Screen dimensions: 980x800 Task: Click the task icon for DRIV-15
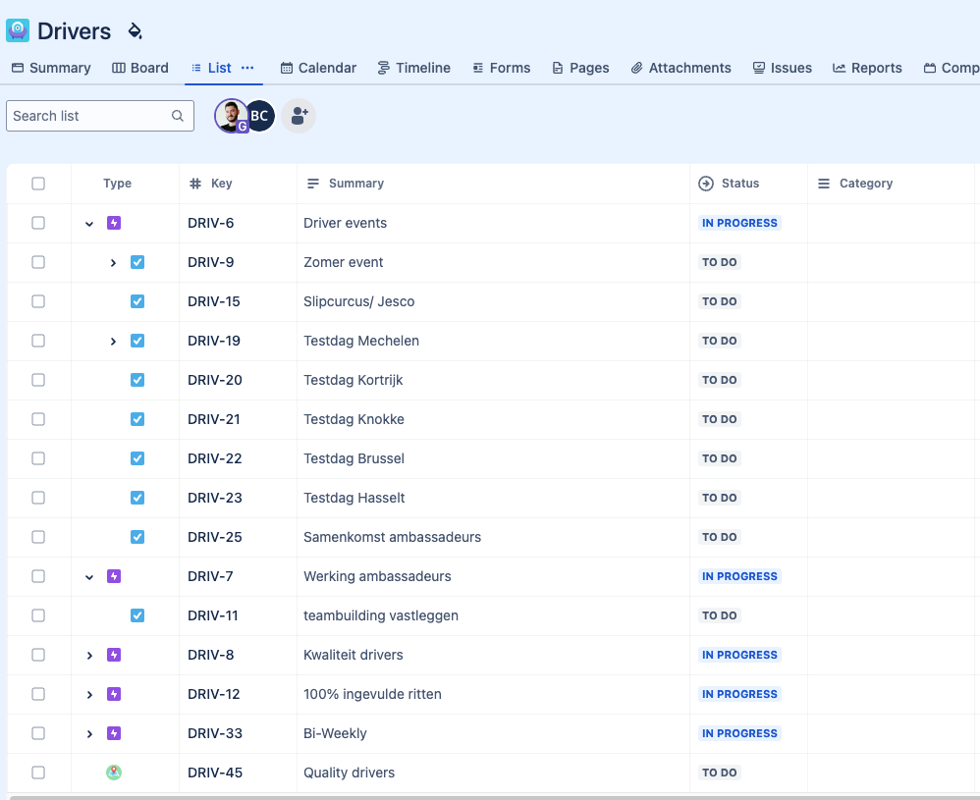137,301
